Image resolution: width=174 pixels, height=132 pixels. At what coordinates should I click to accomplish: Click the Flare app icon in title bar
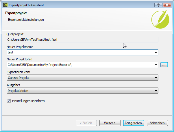pos(5,5)
